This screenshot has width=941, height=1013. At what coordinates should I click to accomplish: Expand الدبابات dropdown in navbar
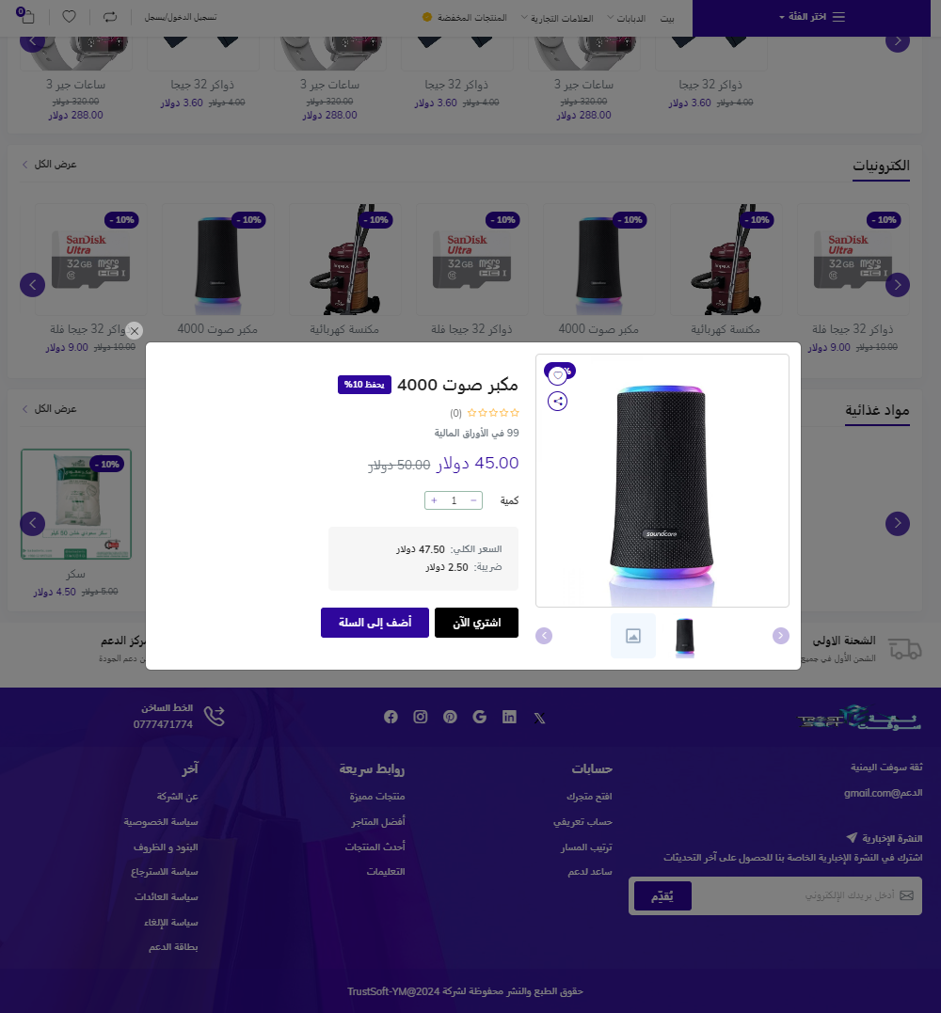(627, 18)
